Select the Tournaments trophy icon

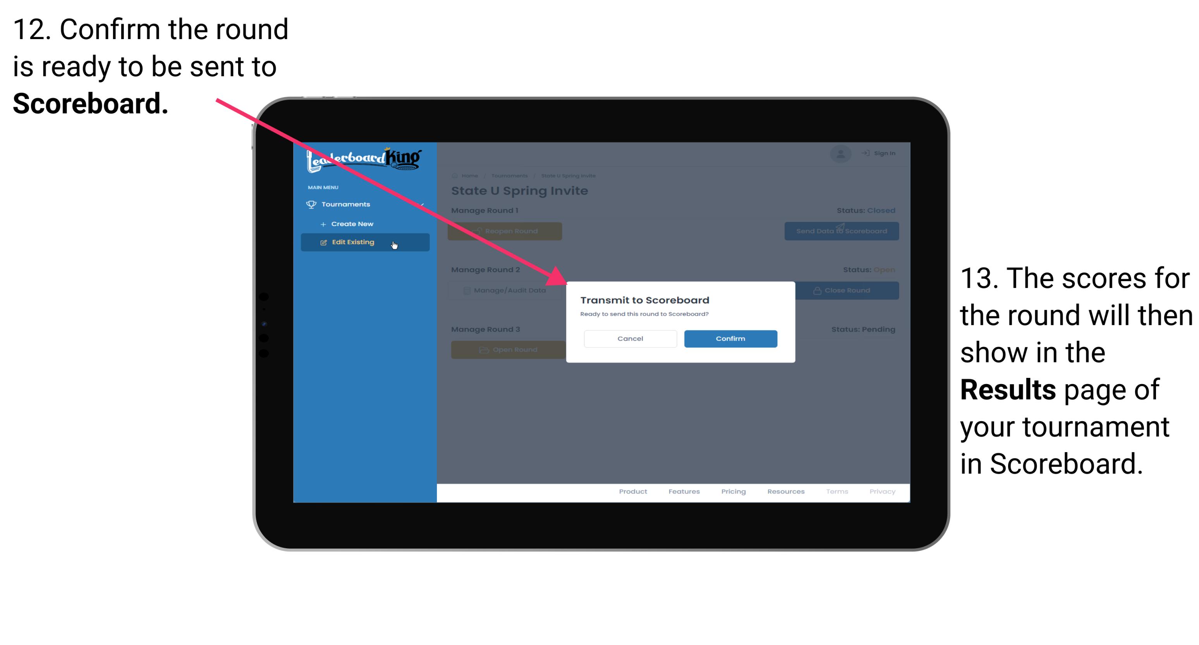(x=310, y=203)
